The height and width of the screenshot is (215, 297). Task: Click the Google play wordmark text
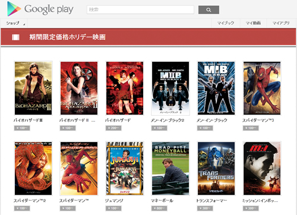click(x=49, y=10)
